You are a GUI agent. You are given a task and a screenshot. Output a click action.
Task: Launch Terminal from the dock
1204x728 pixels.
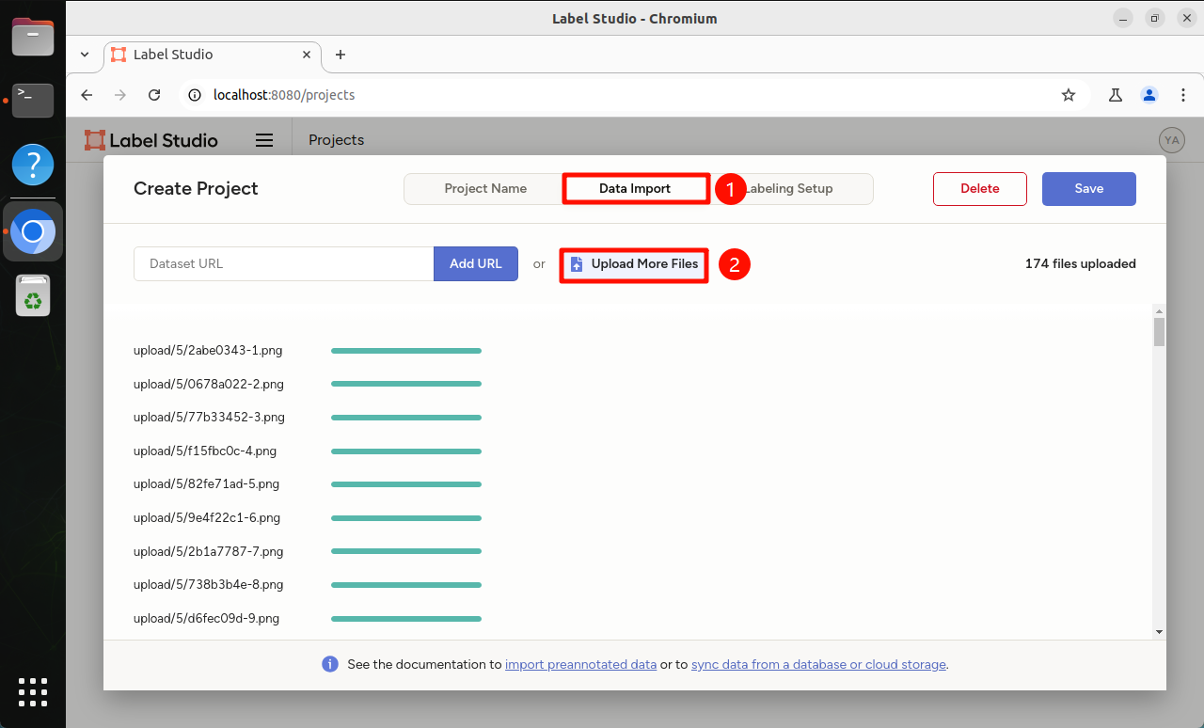coord(33,100)
